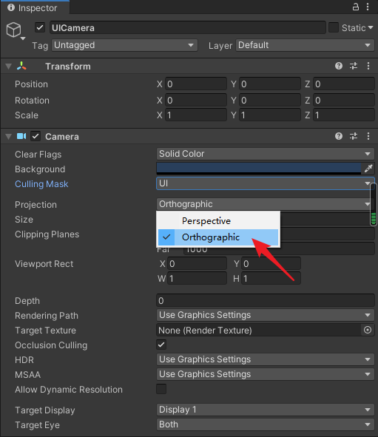Image resolution: width=378 pixels, height=437 pixels.
Task: Enable the Static checkbox
Action: (334, 27)
